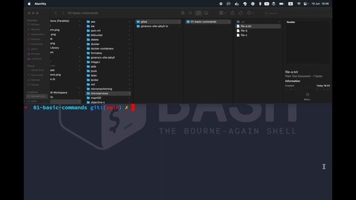Click the 01-basic-commands terminal prompt text
The image size is (356, 200).
[60, 107]
